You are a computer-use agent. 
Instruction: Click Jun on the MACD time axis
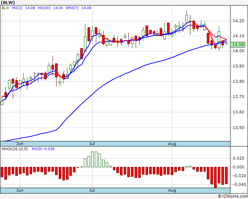coord(20,190)
